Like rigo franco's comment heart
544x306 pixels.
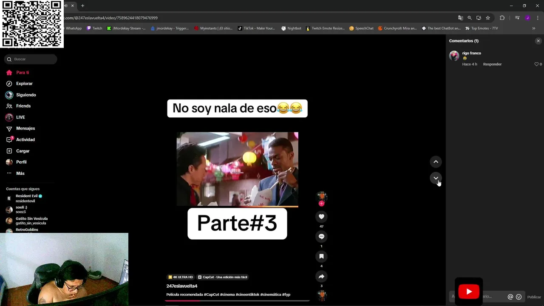point(536,64)
